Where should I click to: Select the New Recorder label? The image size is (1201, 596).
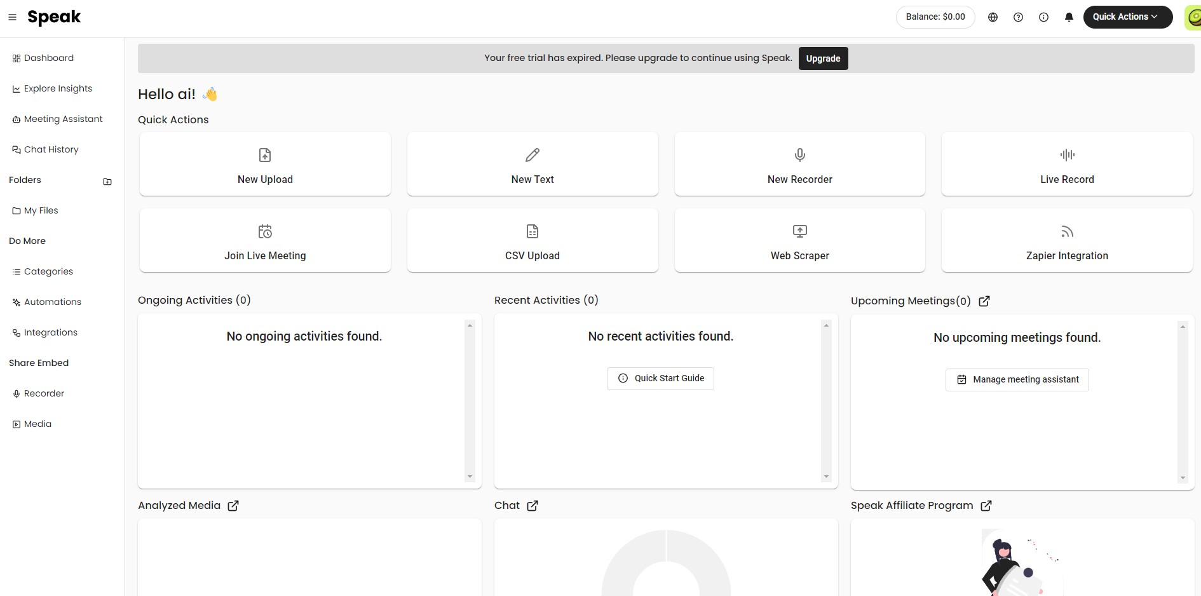(800, 180)
